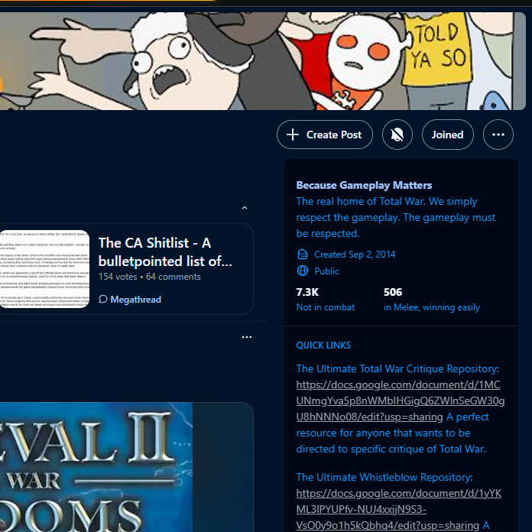Open the CA Shitlist document thumbnail

point(44,269)
